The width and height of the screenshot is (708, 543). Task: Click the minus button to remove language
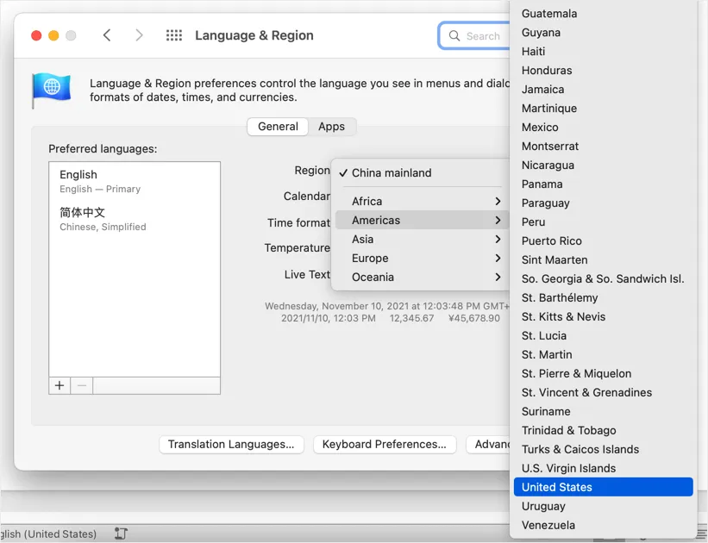82,385
